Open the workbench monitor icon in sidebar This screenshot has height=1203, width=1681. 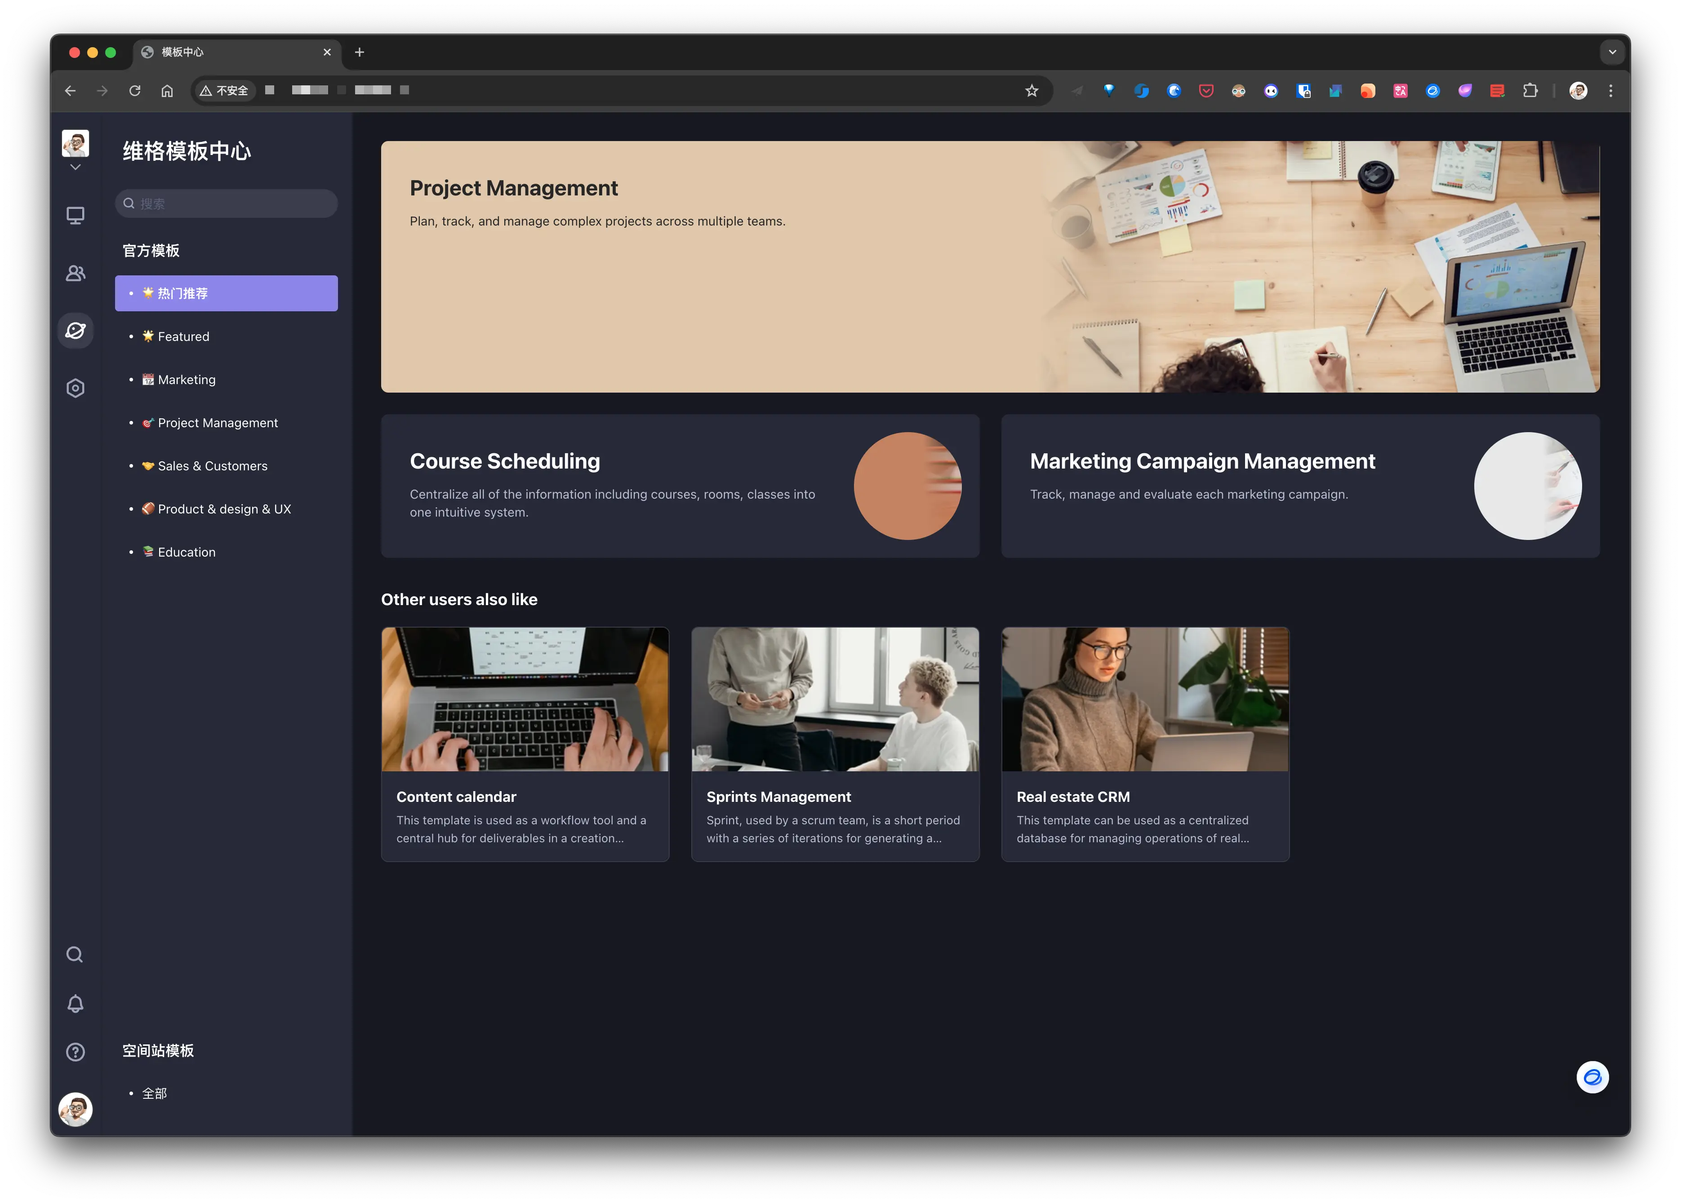pyautogui.click(x=75, y=216)
